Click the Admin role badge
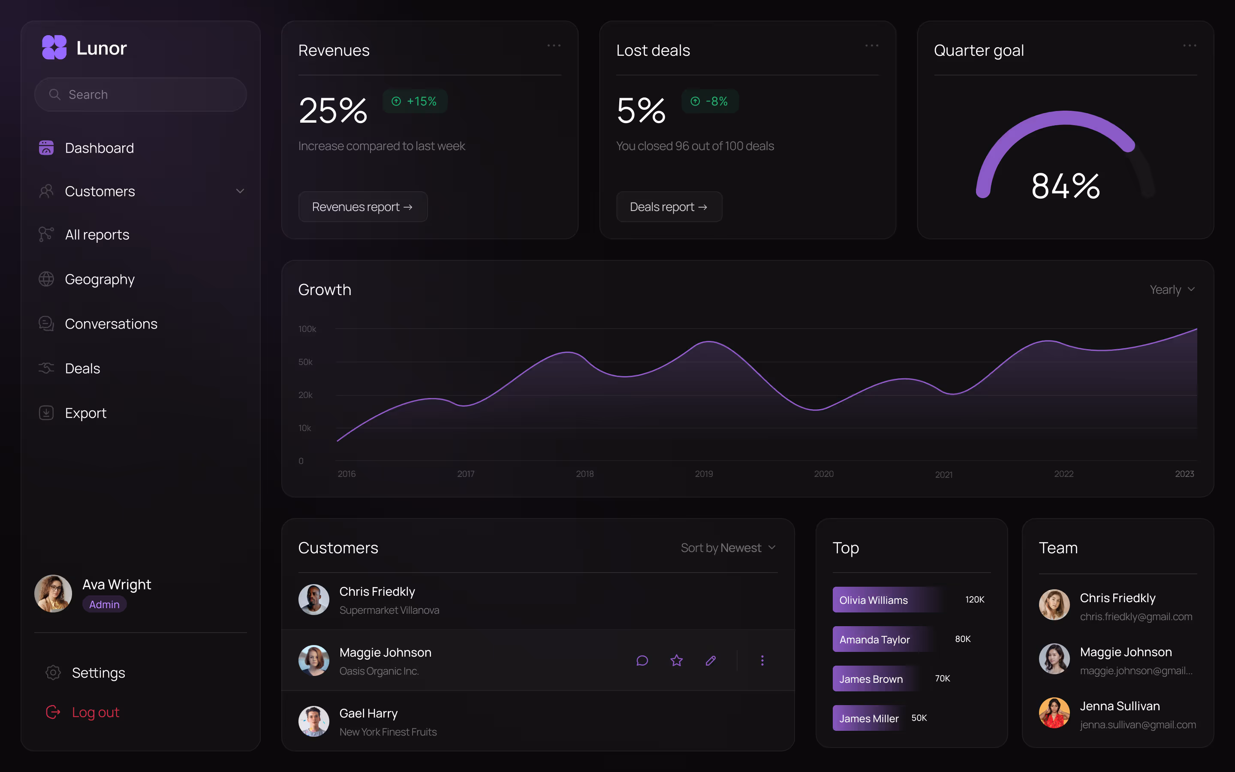The image size is (1235, 772). pos(105,604)
